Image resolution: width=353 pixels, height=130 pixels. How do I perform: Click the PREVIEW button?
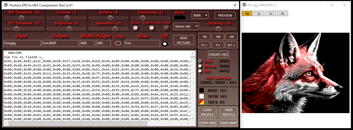point(225,16)
